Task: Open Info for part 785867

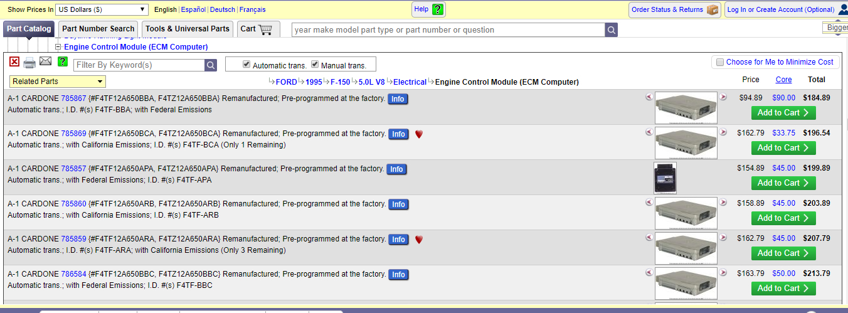Action: click(x=398, y=99)
